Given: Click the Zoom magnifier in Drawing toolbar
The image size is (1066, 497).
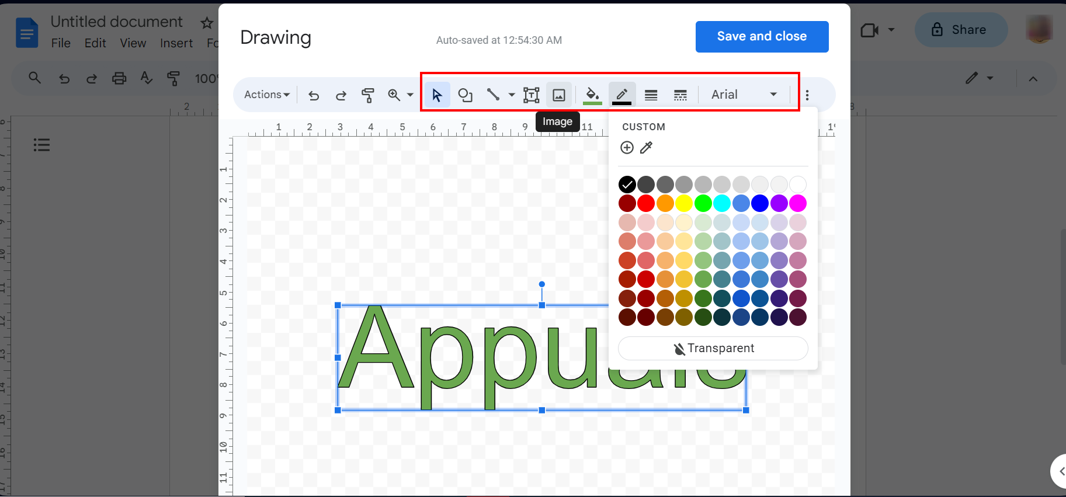Looking at the screenshot, I should coord(394,95).
